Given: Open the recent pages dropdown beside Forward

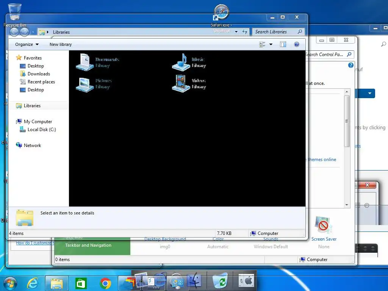Looking at the screenshot, I should click(x=33, y=32).
